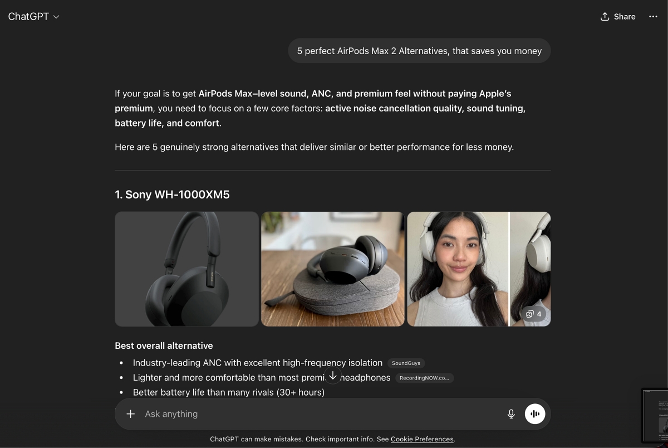This screenshot has width=668, height=448.
Task: Expand the 4-image gallery badge
Action: 534,314
